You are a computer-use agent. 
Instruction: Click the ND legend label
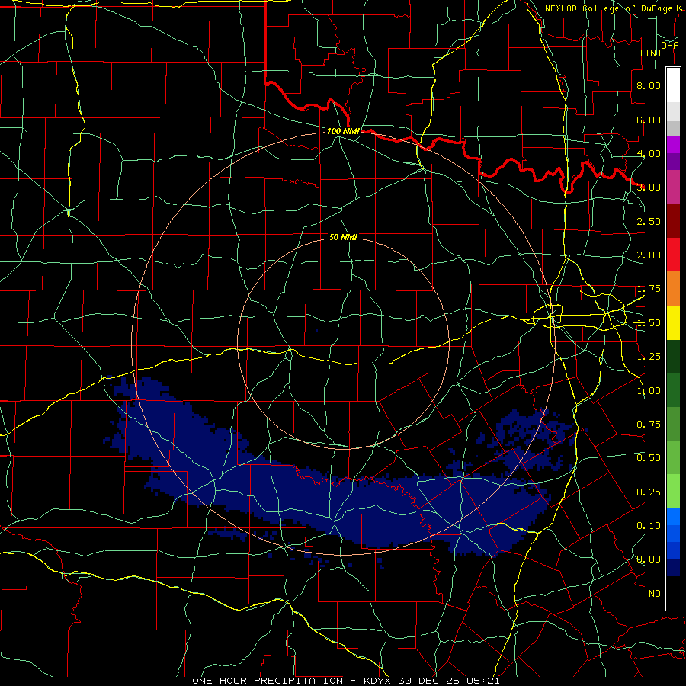coord(655,594)
